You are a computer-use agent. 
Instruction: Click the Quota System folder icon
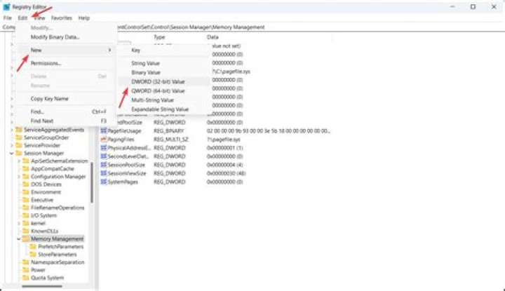(x=26, y=278)
